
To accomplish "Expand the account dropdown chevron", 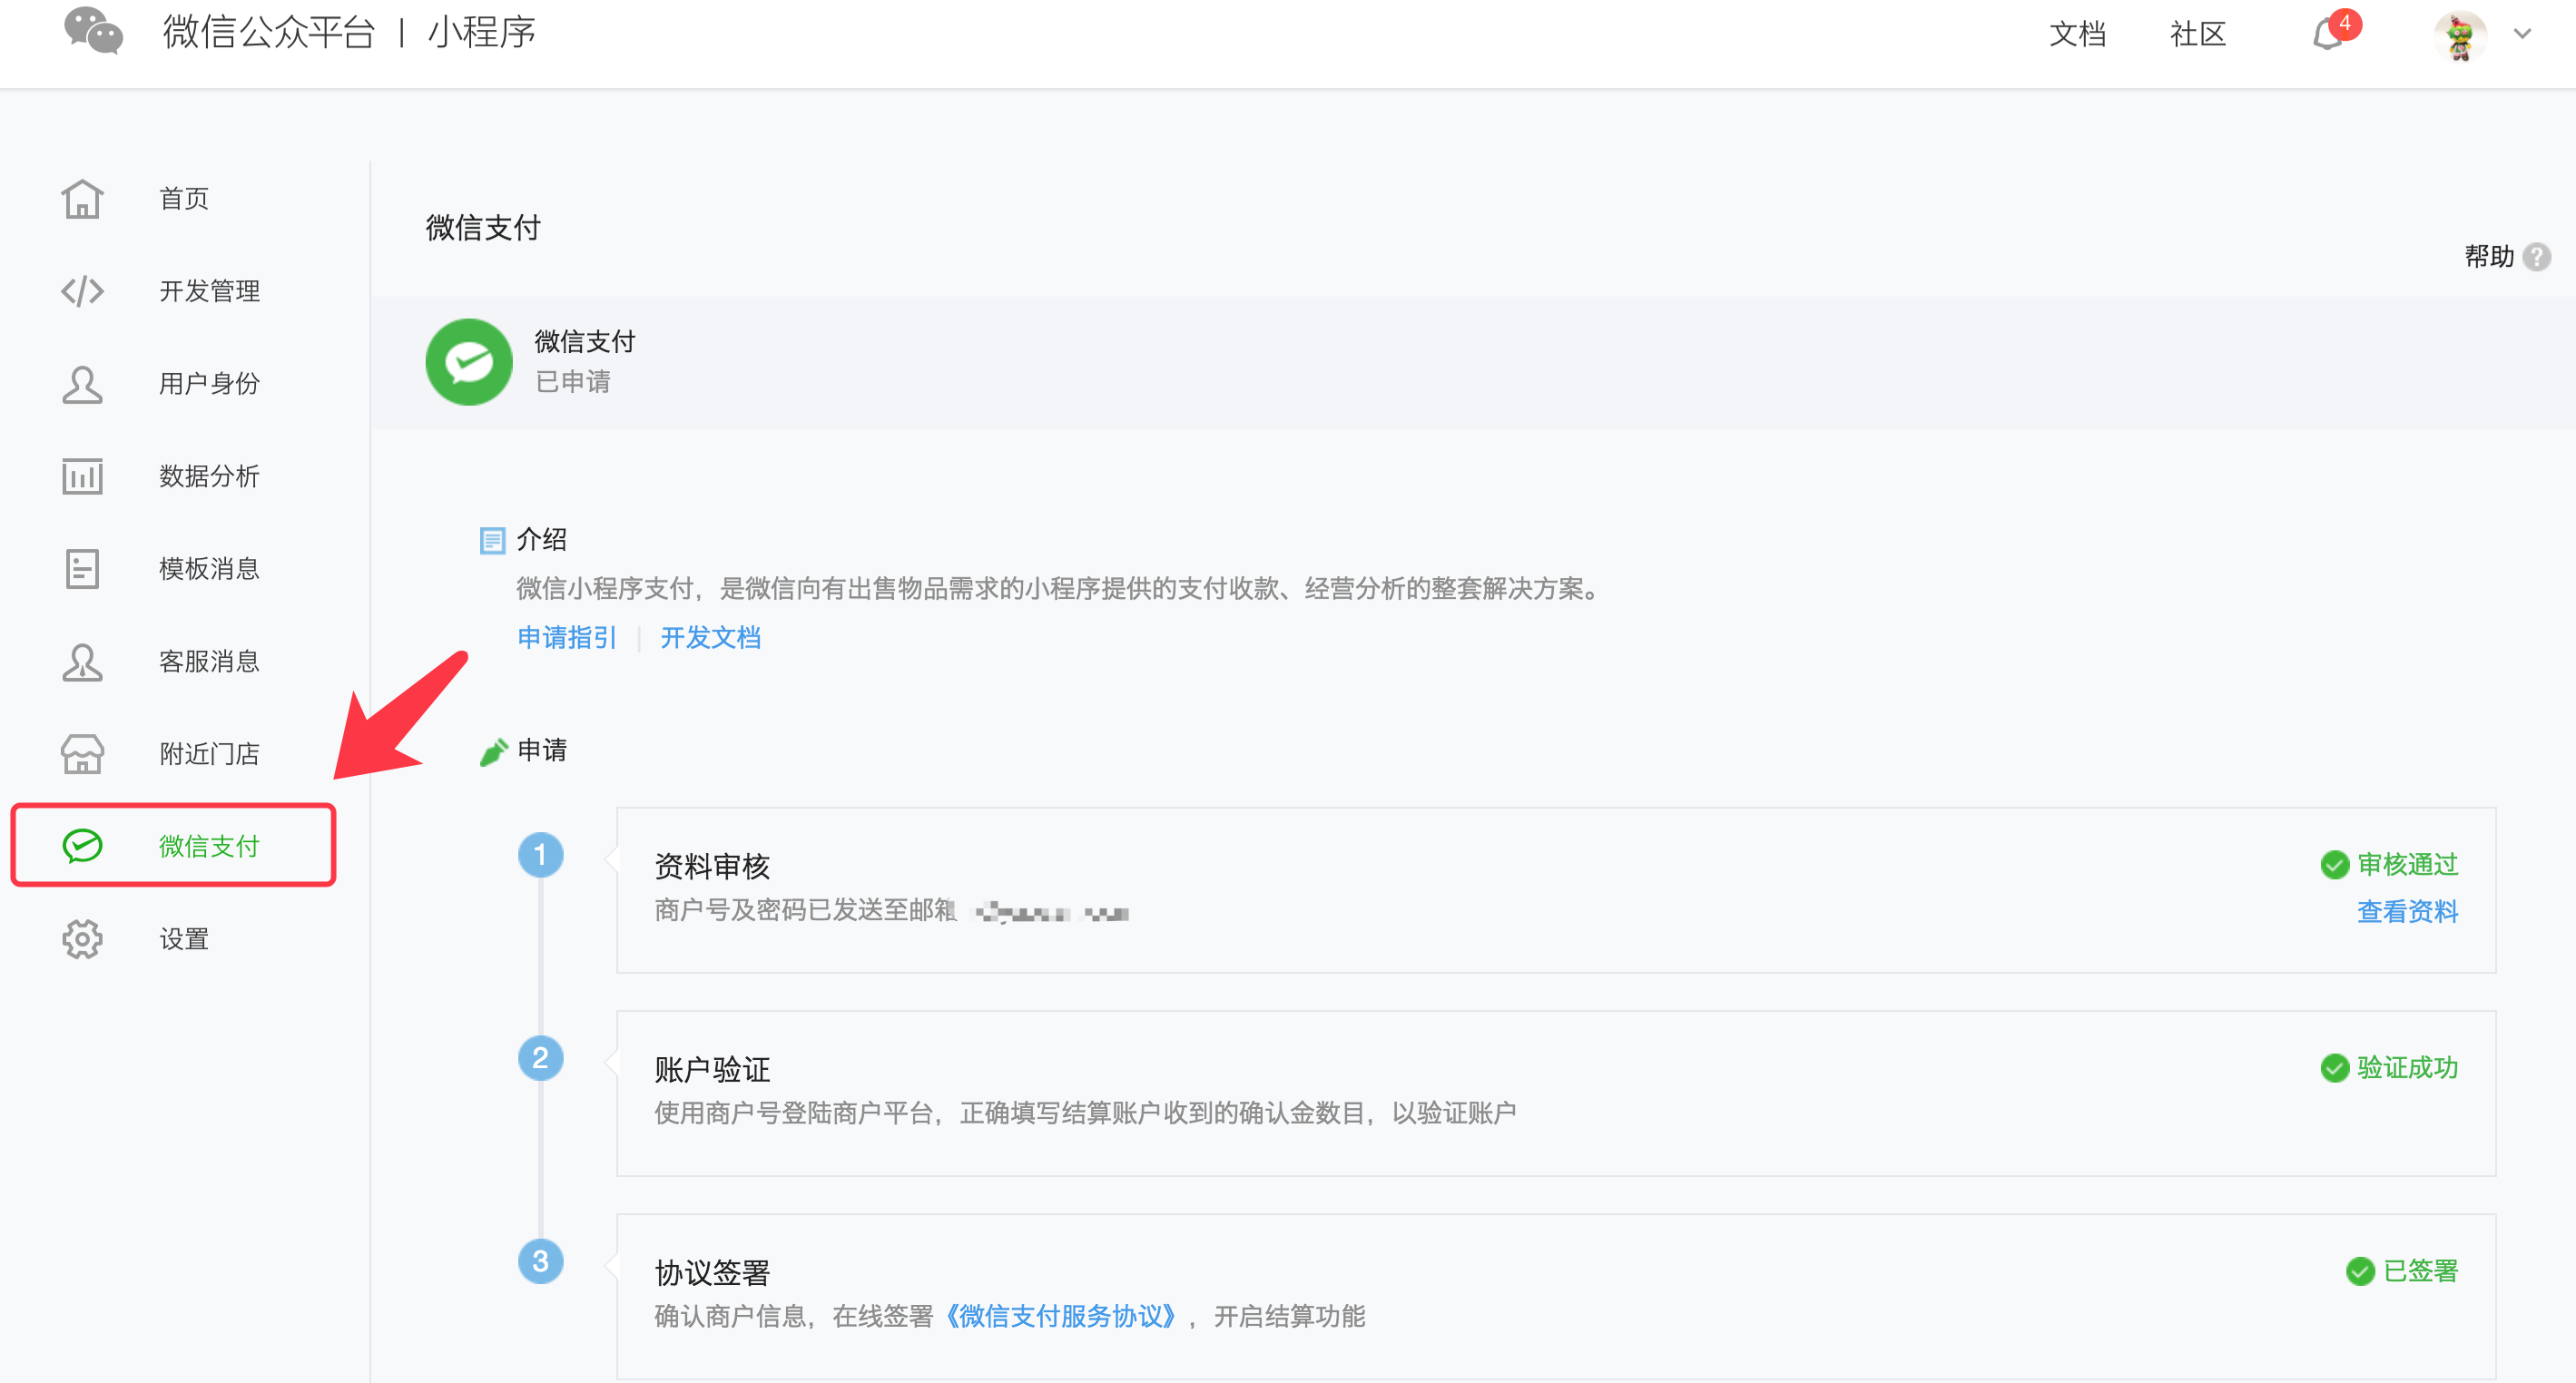I will point(2523,34).
